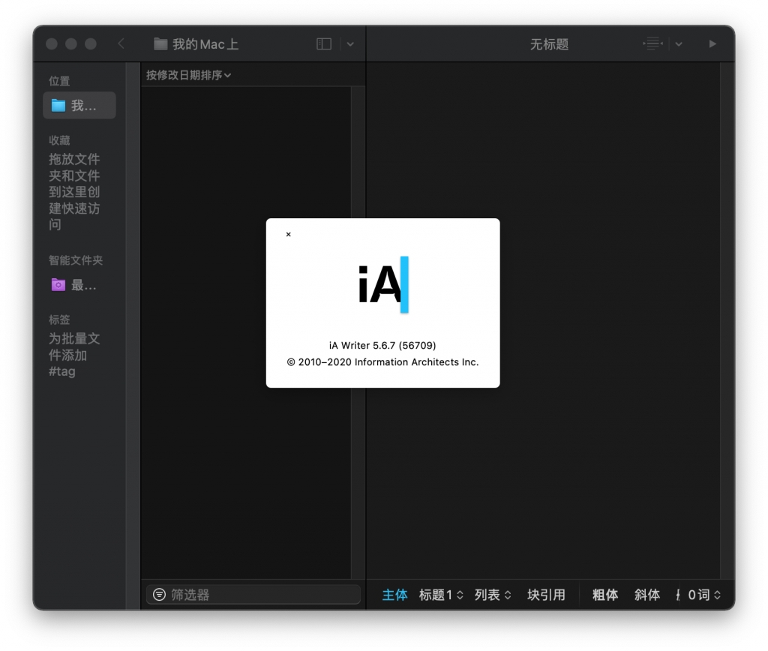Apply 主体 body style
Screen dimensions: 768x651
(394, 595)
